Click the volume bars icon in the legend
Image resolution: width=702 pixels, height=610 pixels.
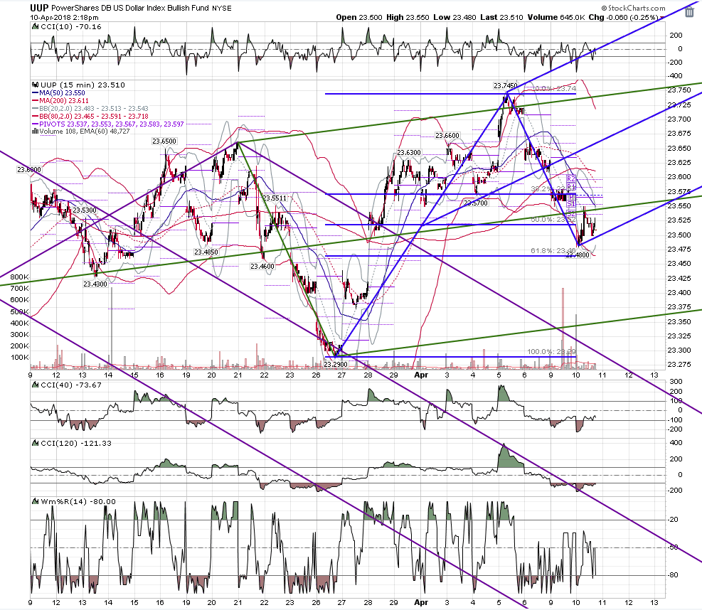point(35,132)
